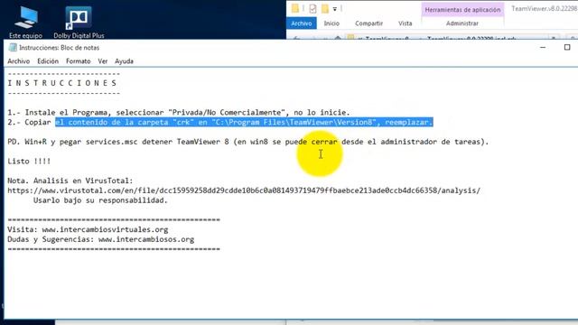Click www.intercambiosos.org text
The width and height of the screenshot is (578, 325).
(146, 239)
